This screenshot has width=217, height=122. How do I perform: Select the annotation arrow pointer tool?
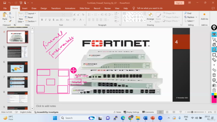click(x=214, y=40)
